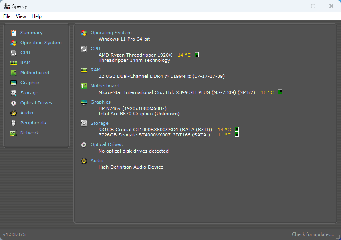Click the Graphics heading link in main panel
This screenshot has height=240, width=341.
pos(101,102)
